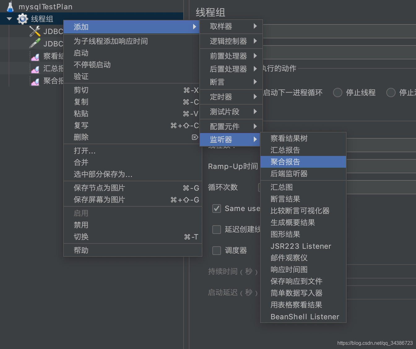Screen dimensions: 416x349
Task: Click the mysqlTestPlan flask icon
Action: pos(11,6)
